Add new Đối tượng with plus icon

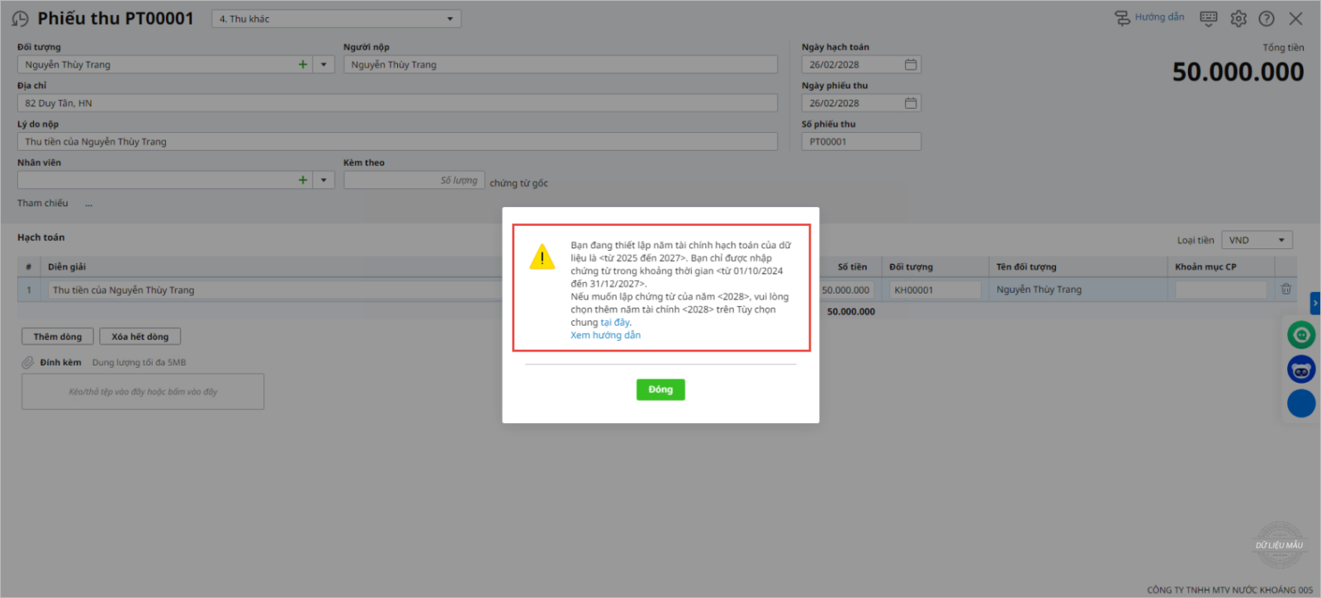tap(303, 64)
